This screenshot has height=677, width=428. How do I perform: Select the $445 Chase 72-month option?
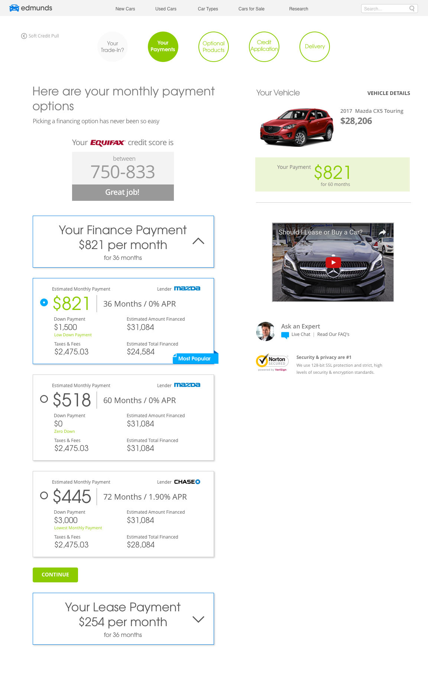click(44, 496)
